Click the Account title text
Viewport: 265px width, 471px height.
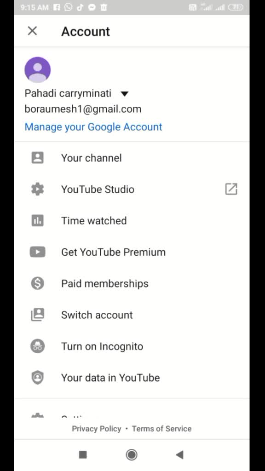(86, 32)
